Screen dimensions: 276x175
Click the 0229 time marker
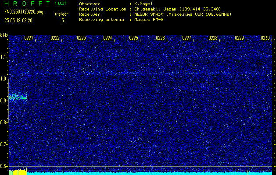[x=239, y=38]
